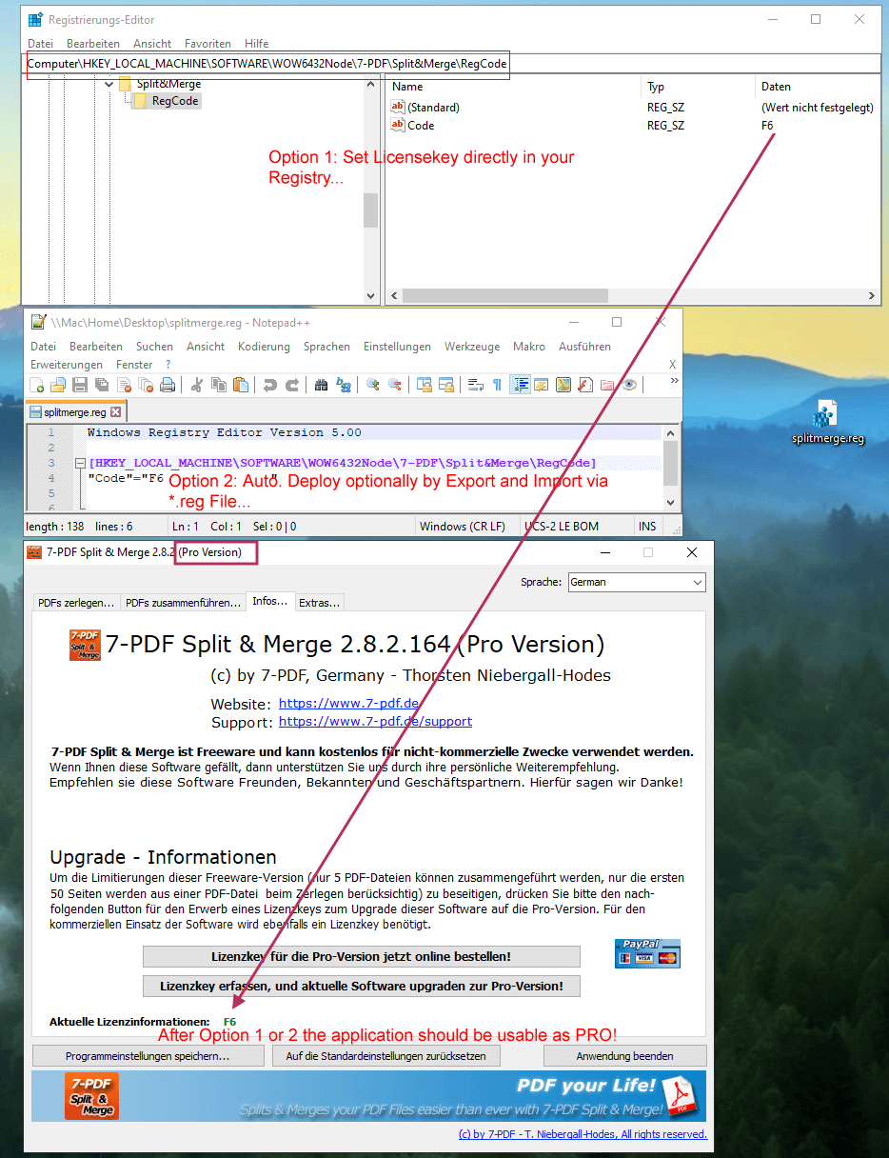889x1158 pixels.
Task: Click the copyright link at bottom
Action: [x=583, y=1134]
